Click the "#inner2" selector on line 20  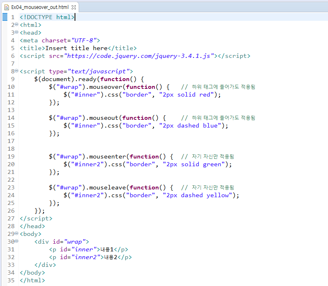pyautogui.click(x=88, y=164)
